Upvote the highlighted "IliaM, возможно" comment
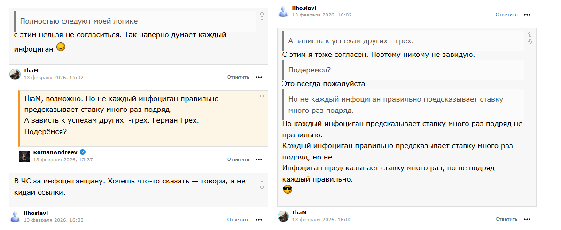 [262, 97]
